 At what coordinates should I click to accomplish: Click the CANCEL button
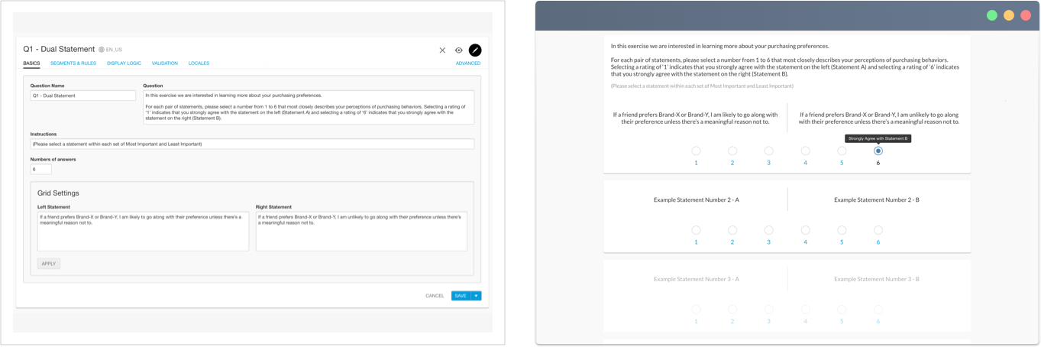click(x=435, y=296)
